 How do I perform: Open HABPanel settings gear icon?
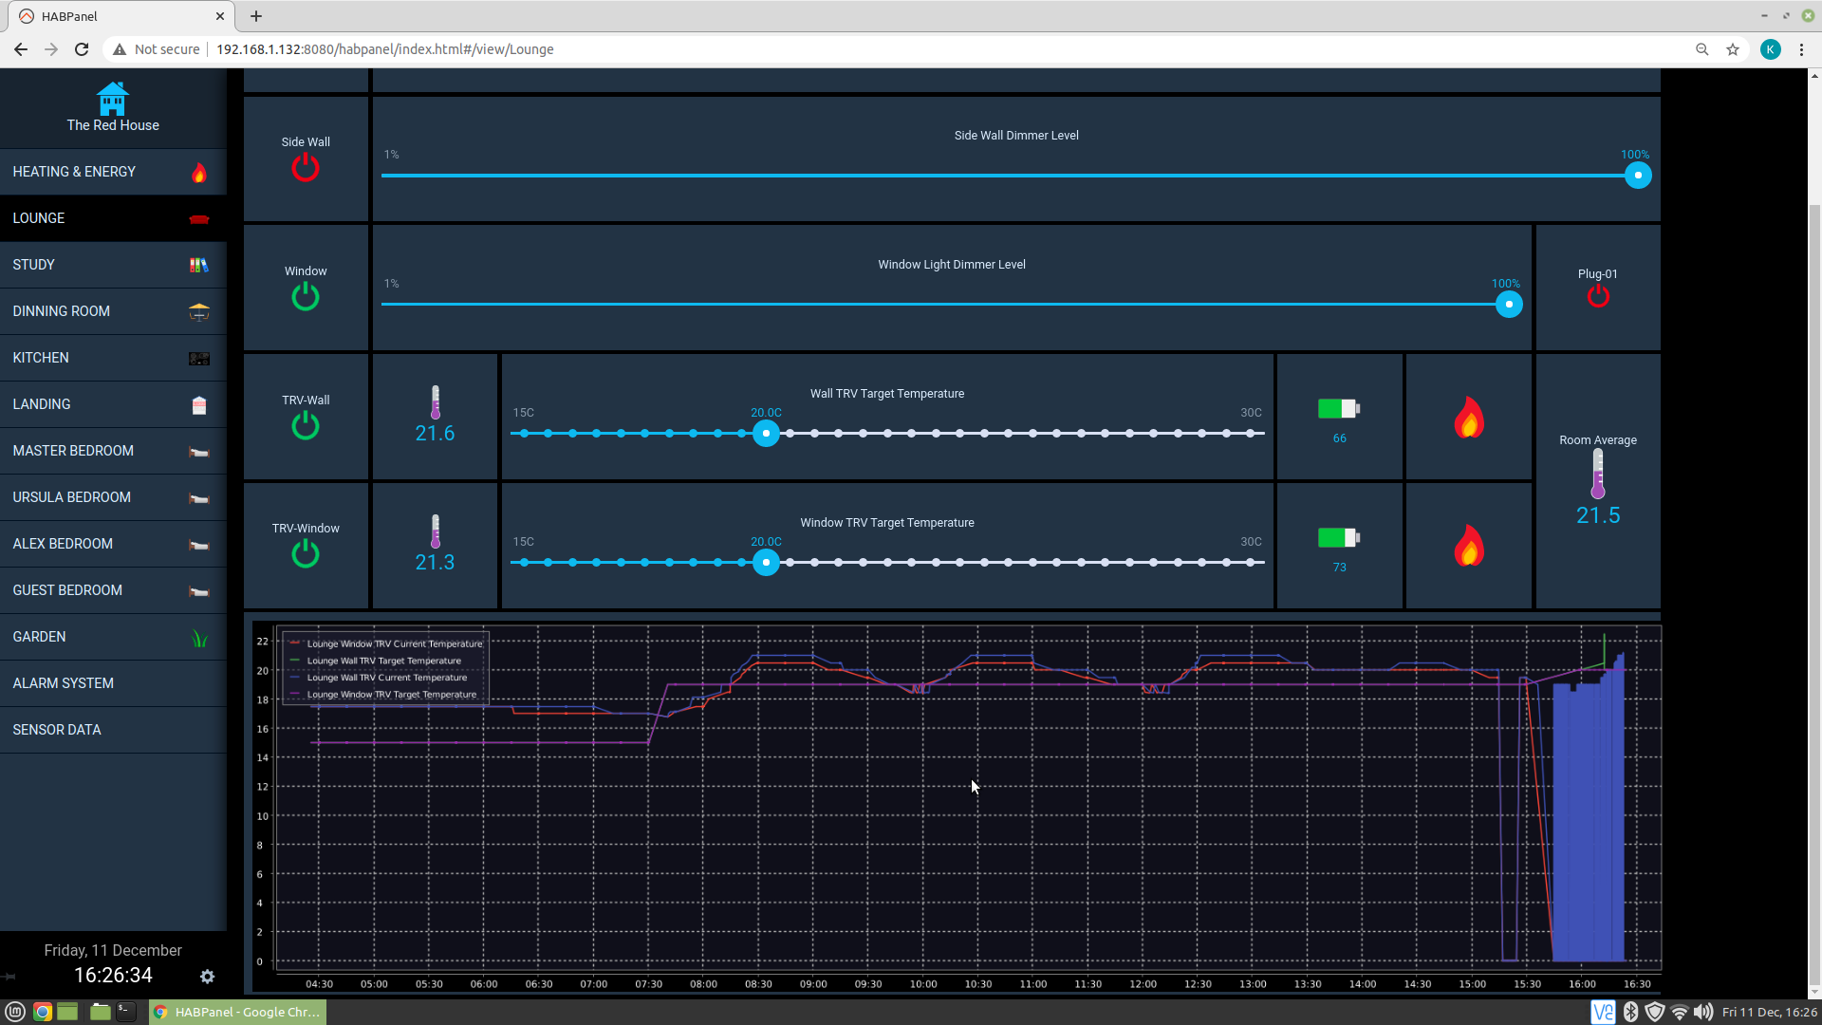point(207,977)
